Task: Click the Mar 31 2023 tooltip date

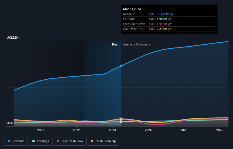Action: click(132, 9)
